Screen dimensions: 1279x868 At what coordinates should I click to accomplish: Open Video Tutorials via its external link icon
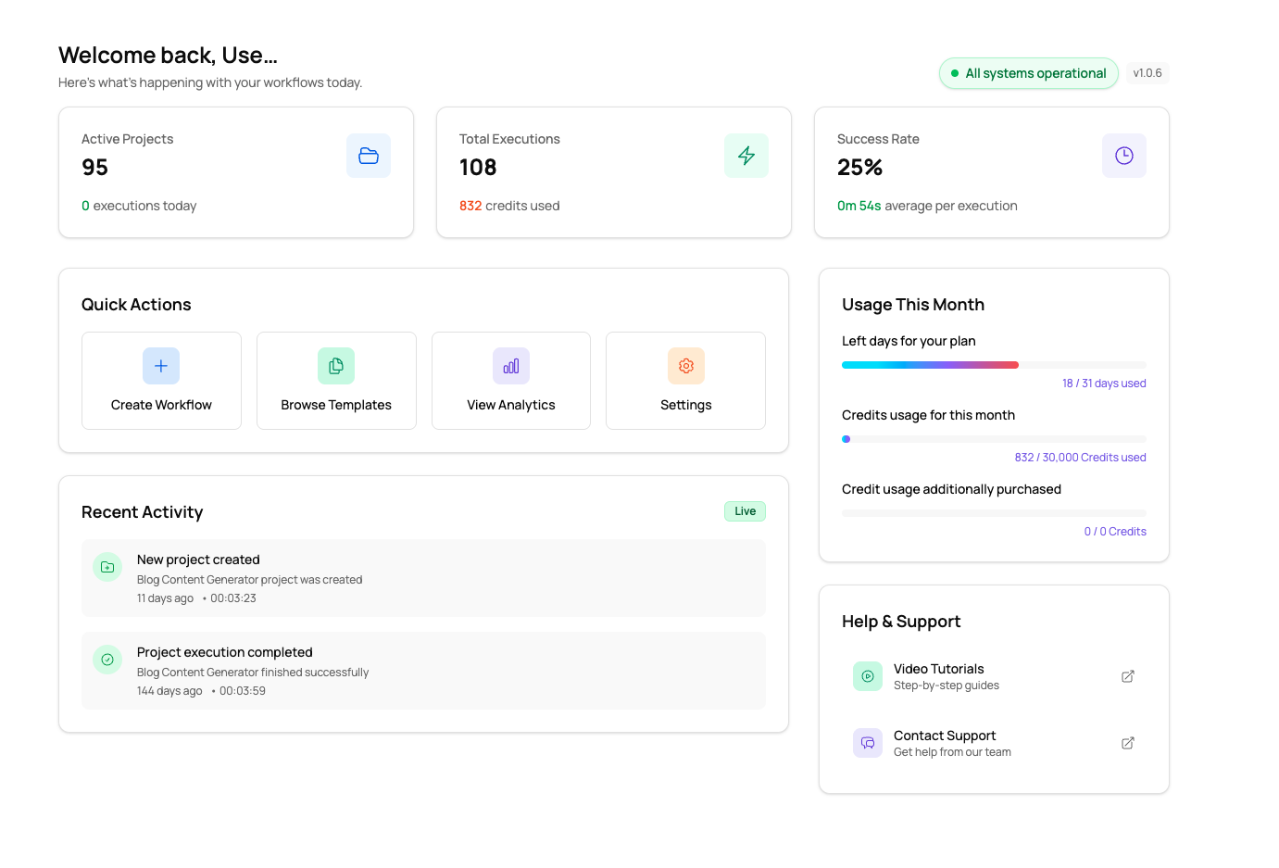point(1127,676)
